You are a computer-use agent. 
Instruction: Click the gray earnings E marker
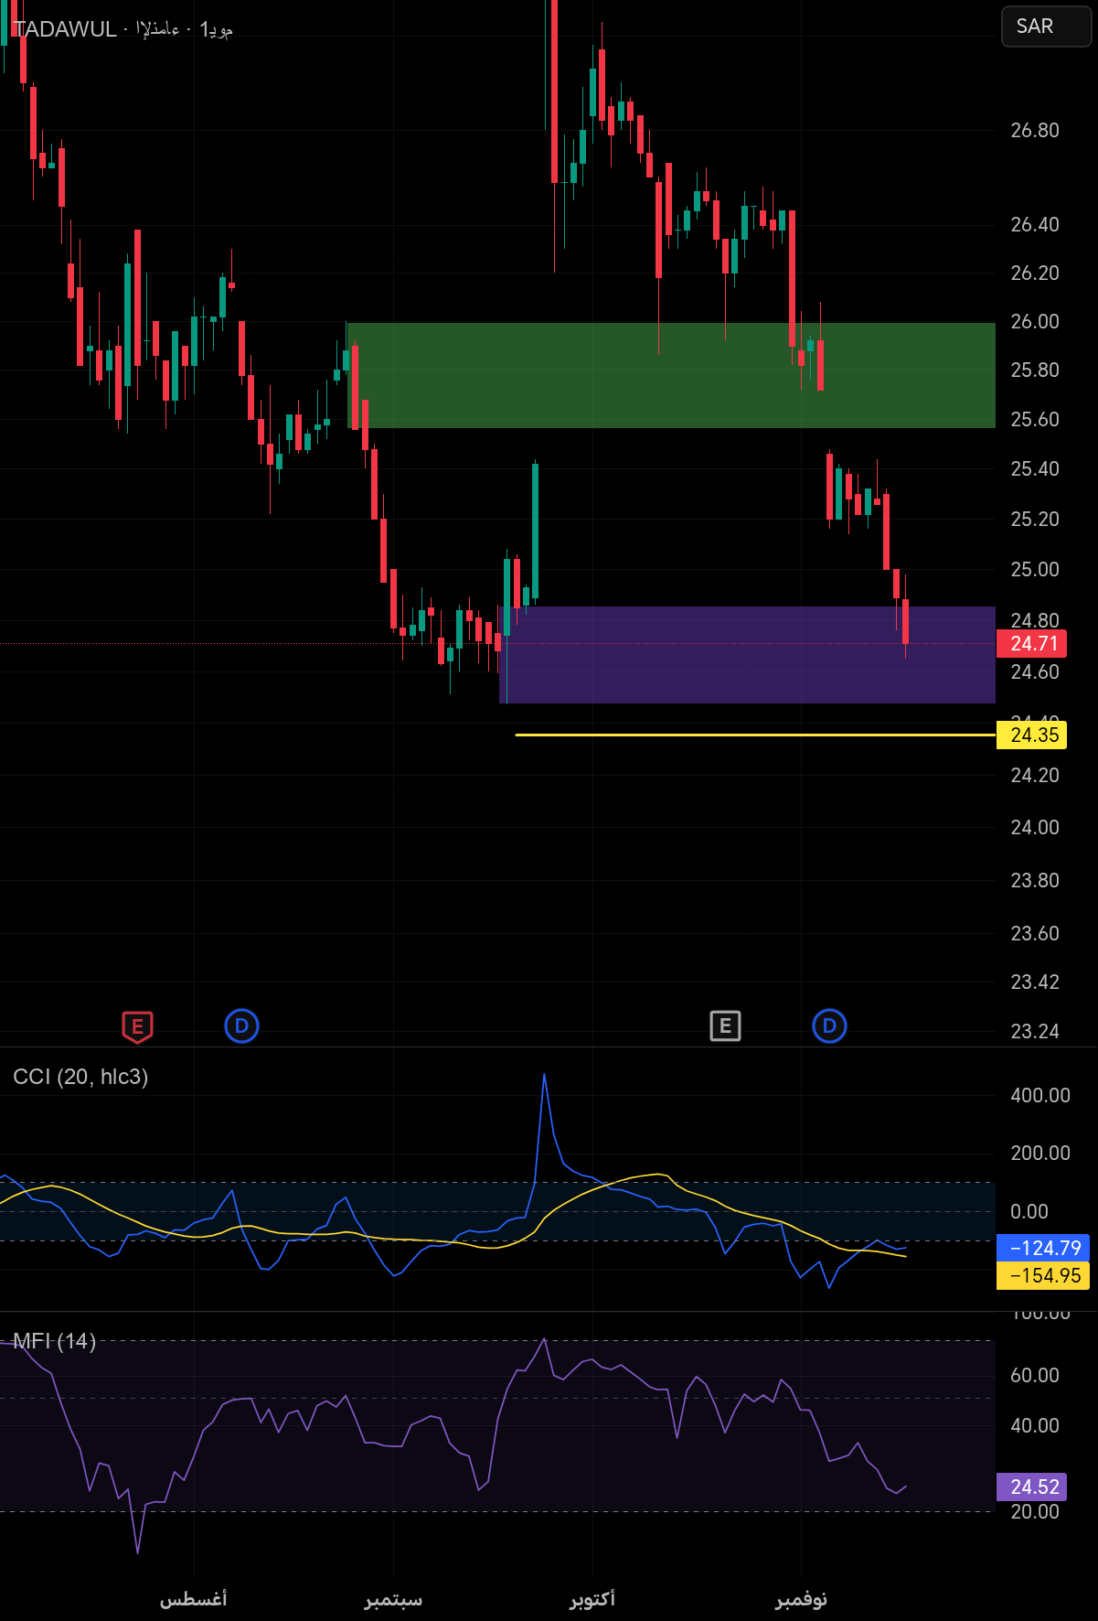coord(725,1026)
